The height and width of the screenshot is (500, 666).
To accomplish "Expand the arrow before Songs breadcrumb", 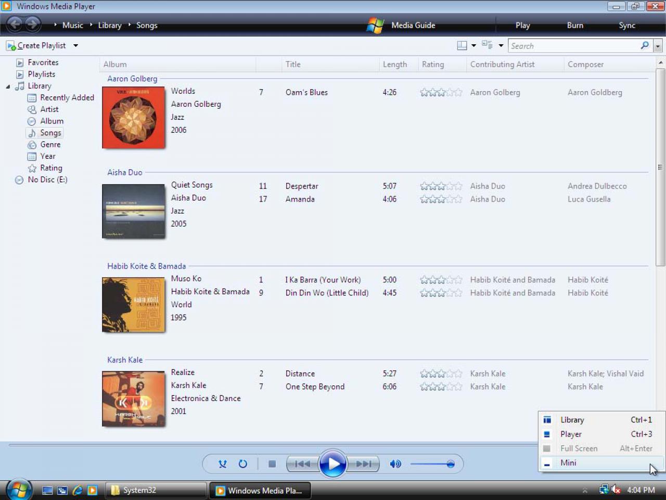I will (x=130, y=25).
